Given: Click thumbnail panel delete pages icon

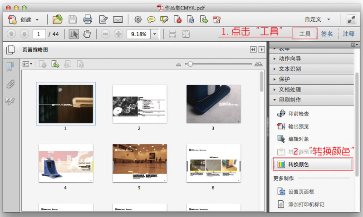Looking at the screenshot, I should point(43,64).
